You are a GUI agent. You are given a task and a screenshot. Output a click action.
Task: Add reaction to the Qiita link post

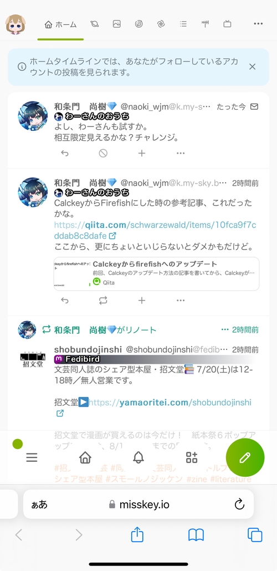click(x=142, y=300)
